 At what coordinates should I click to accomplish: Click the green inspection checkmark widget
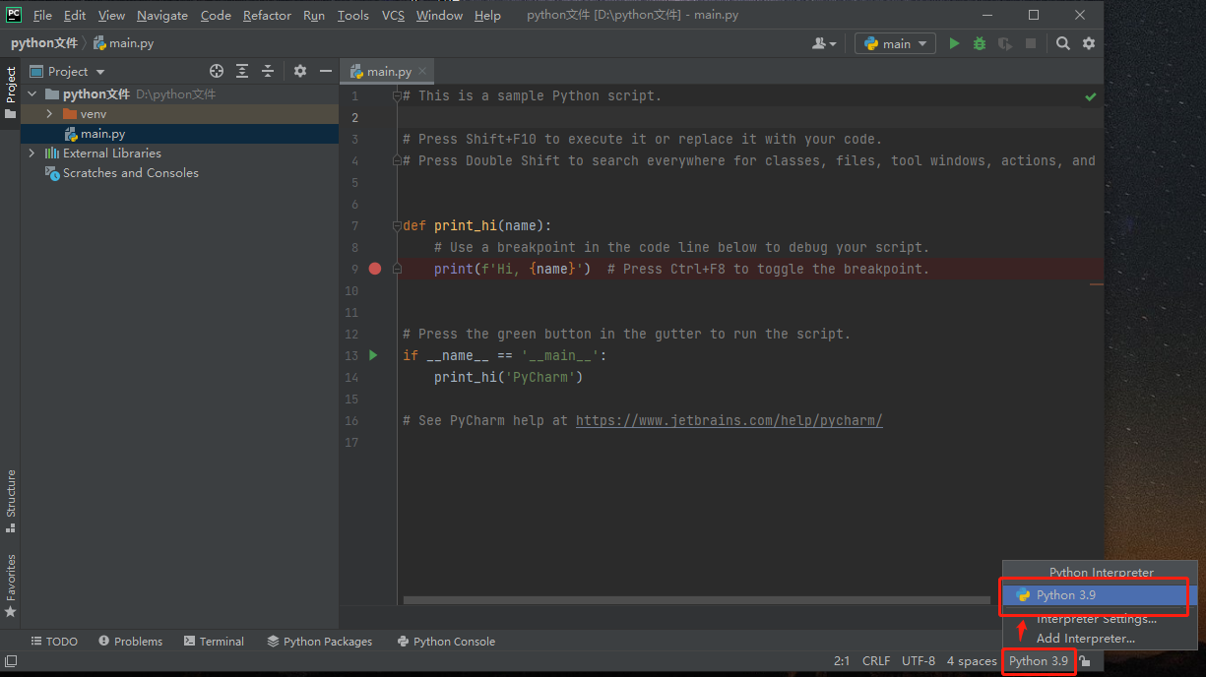point(1091,96)
